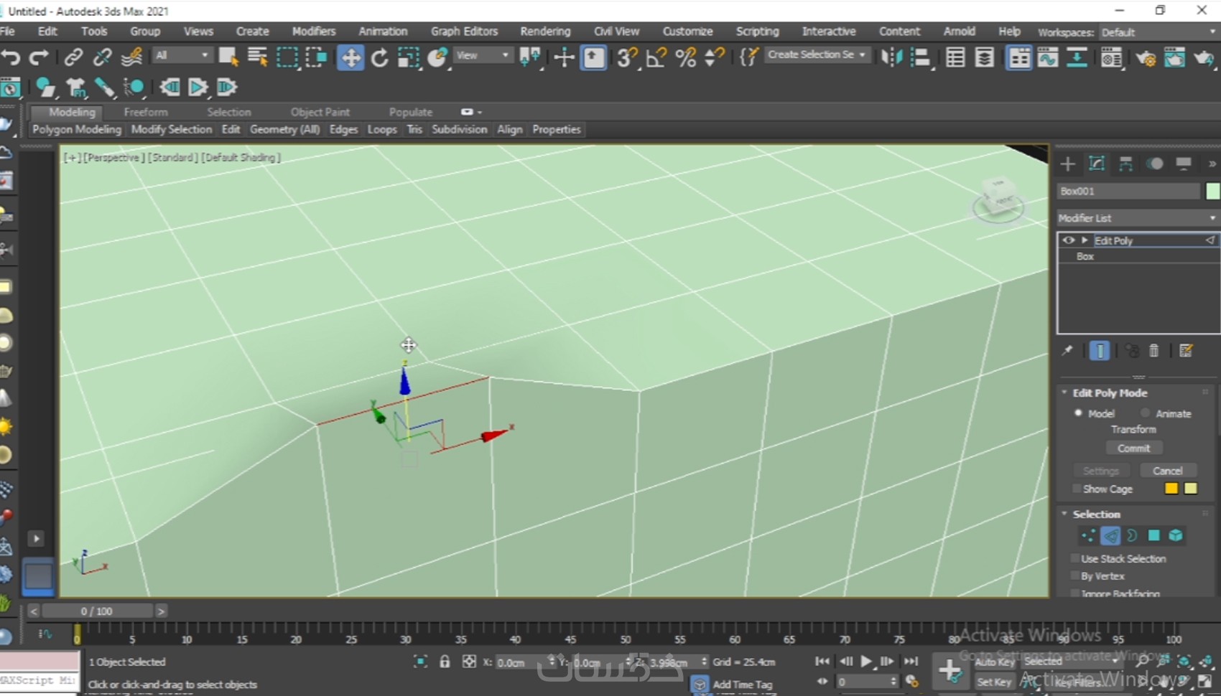This screenshot has width=1221, height=696.
Task: Click the Remove modifier trash icon
Action: click(1153, 350)
